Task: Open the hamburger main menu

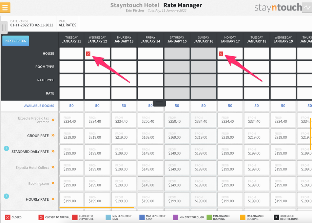Action: tap(5, 7)
